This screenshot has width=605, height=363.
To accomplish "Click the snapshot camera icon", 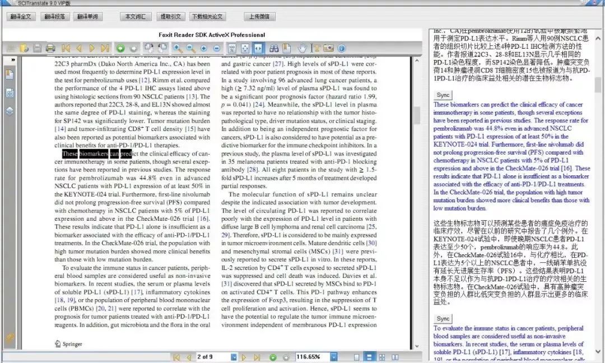I will click(x=328, y=48).
